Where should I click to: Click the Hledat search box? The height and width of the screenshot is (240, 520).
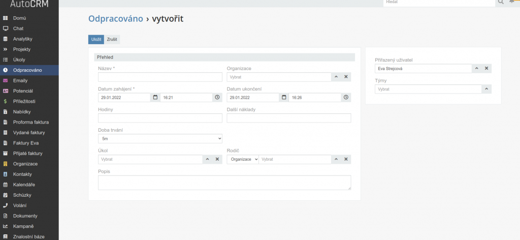click(x=439, y=3)
